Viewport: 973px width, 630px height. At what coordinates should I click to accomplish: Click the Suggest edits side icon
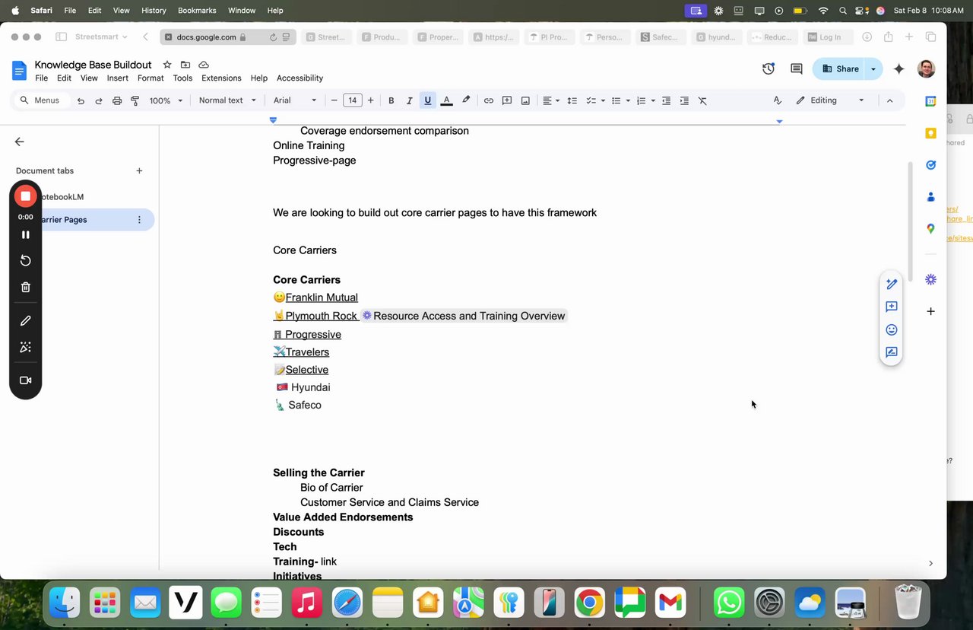tap(892, 352)
